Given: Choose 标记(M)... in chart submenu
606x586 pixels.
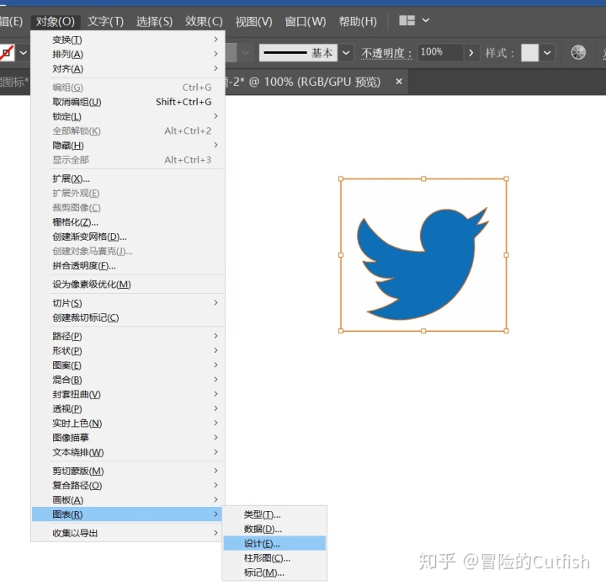Looking at the screenshot, I should (x=274, y=573).
